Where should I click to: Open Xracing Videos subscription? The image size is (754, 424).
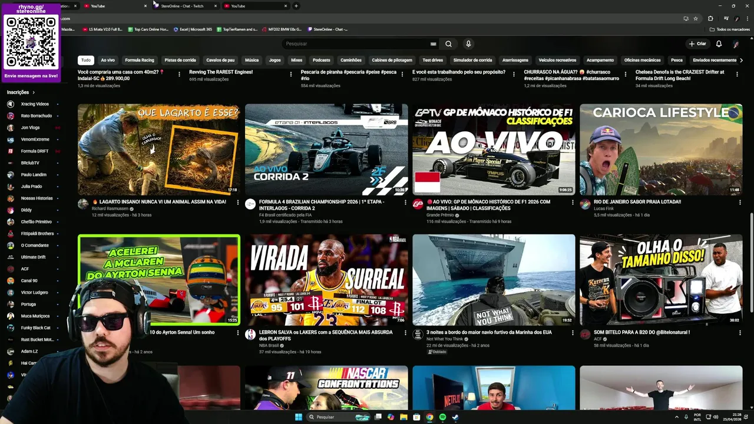34,104
